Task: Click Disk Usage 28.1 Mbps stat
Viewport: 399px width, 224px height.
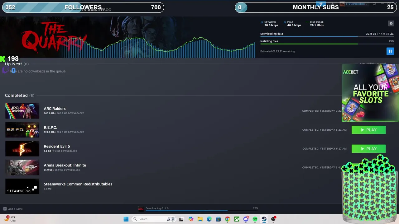Action: point(315,24)
